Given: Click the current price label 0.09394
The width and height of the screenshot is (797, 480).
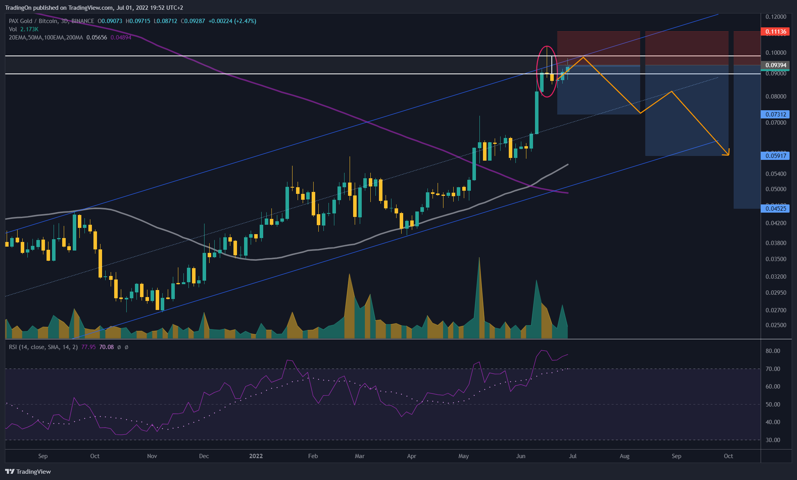Looking at the screenshot, I should tap(775, 65).
